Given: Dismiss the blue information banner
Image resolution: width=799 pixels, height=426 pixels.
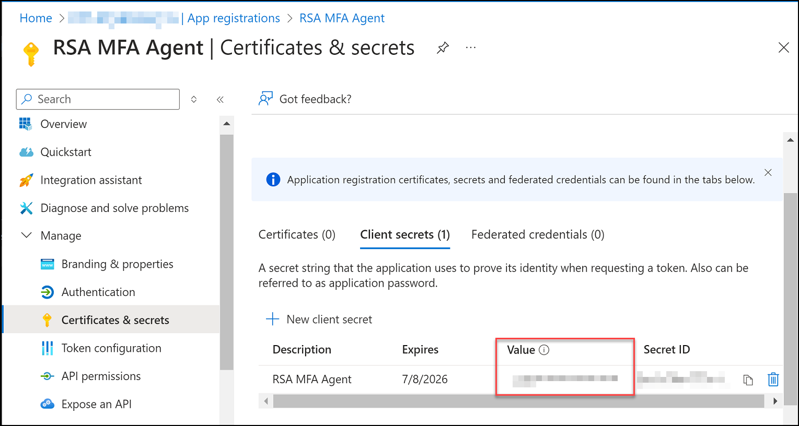Looking at the screenshot, I should point(768,173).
